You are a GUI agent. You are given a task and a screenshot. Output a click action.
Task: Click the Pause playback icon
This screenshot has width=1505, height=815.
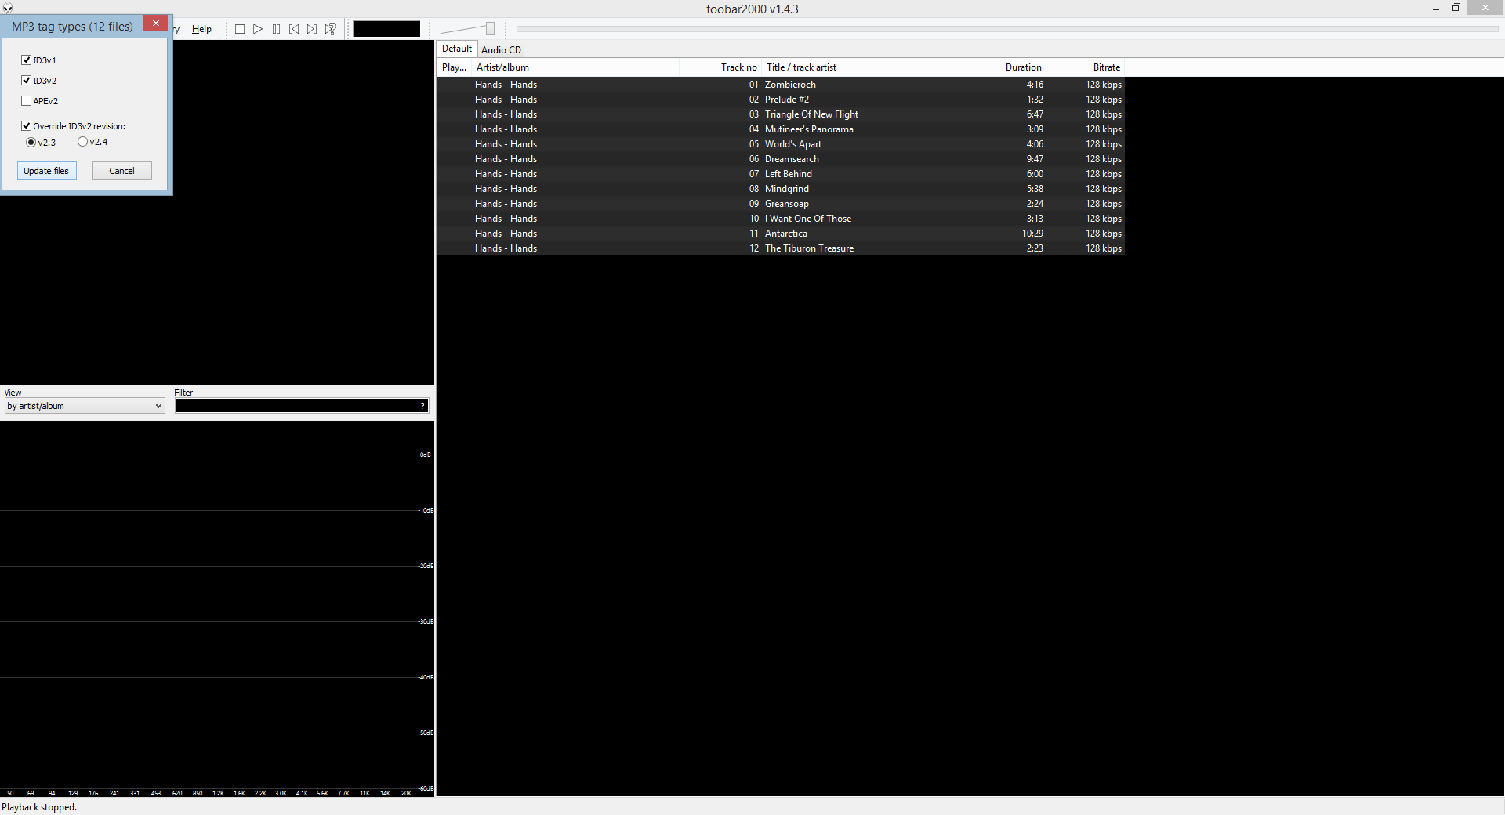point(276,29)
